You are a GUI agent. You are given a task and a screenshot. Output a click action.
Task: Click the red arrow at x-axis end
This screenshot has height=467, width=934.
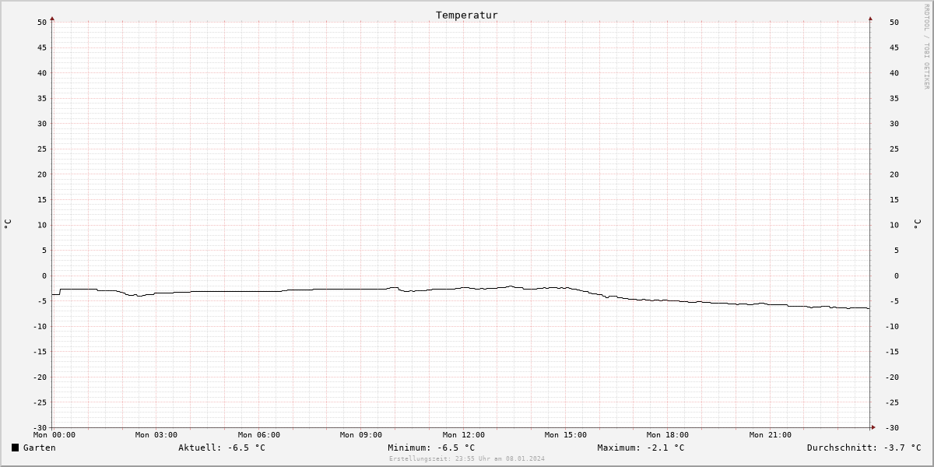tap(873, 427)
